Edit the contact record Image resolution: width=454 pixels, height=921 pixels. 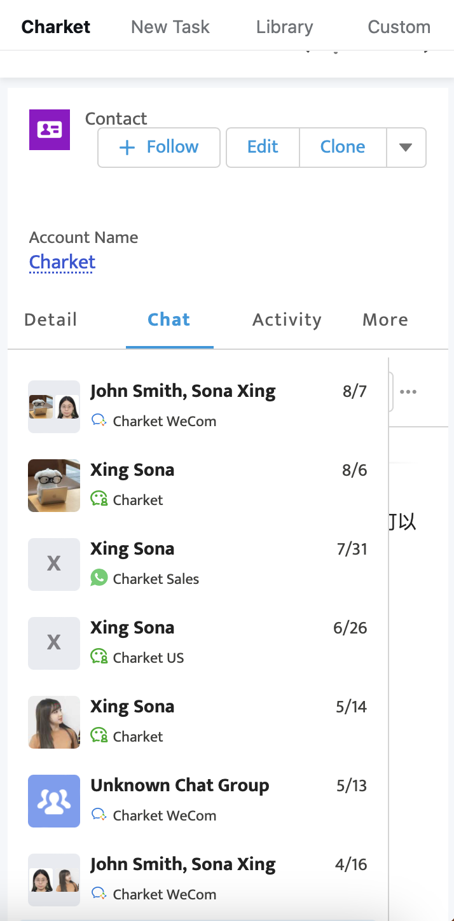coord(262,147)
